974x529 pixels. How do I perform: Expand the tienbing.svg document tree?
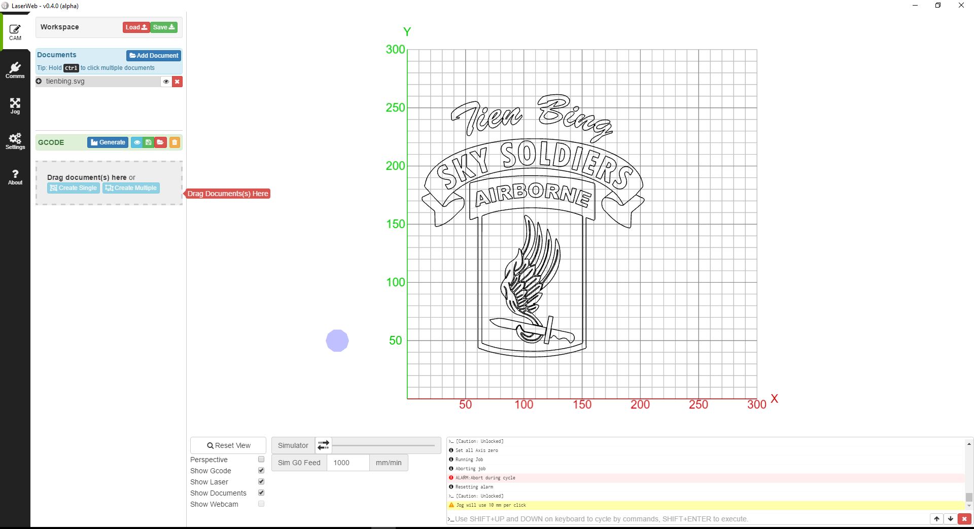[39, 81]
